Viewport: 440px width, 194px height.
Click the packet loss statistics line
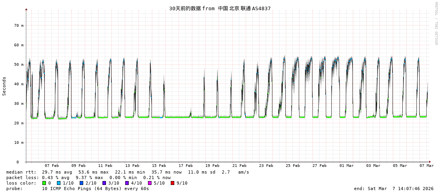coord(88,178)
